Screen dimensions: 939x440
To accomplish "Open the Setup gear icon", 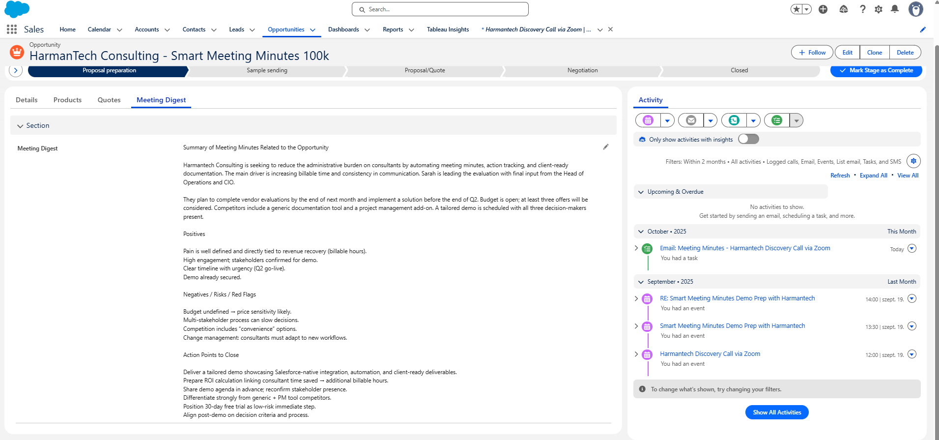I will (879, 9).
